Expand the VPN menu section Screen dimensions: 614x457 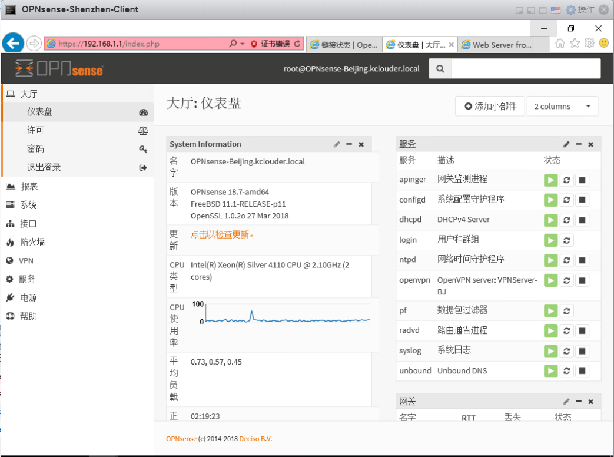pyautogui.click(x=78, y=261)
